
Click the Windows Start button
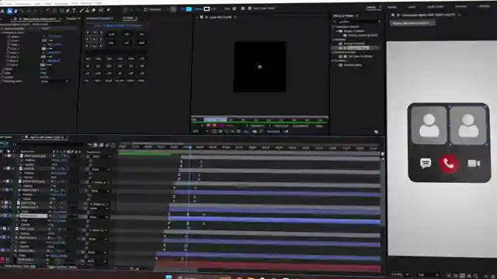(x=169, y=277)
